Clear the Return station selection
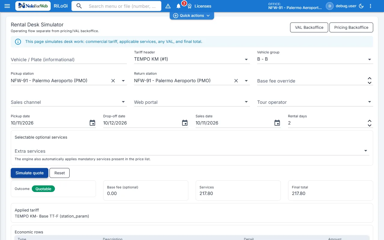384x240 pixels. 236,81
